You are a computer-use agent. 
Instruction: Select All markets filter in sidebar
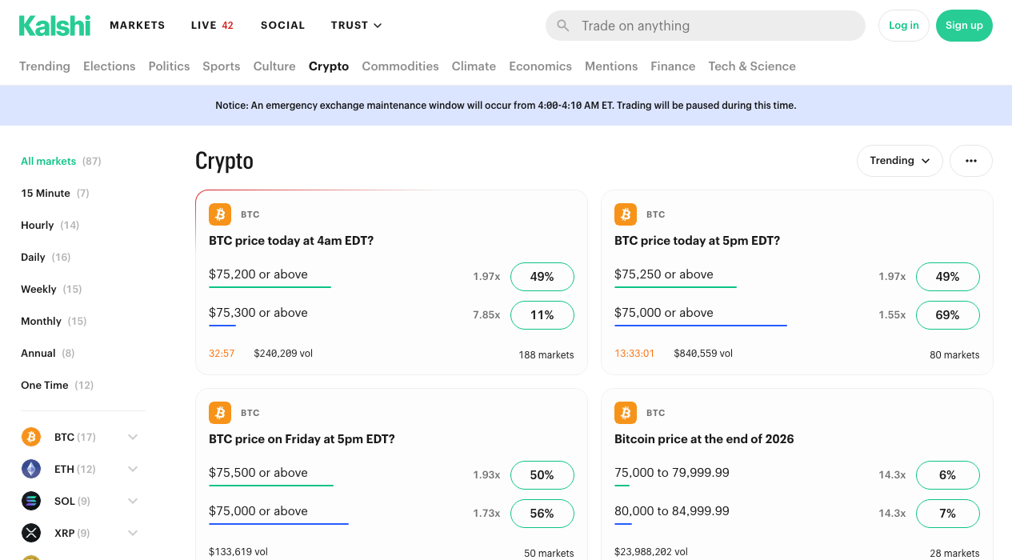click(61, 161)
